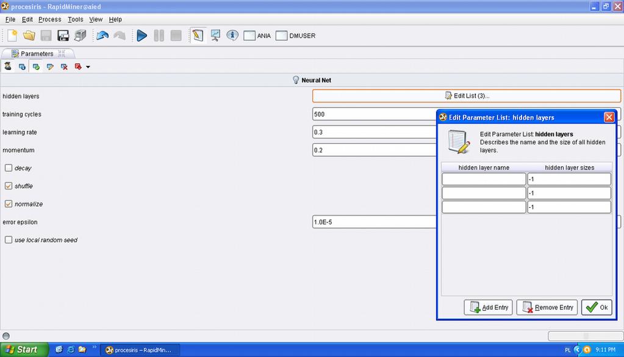624x357 pixels.
Task: Print using the printer icon
Action: [80, 36]
